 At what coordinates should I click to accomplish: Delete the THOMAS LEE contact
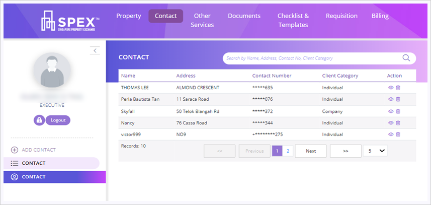pos(398,88)
